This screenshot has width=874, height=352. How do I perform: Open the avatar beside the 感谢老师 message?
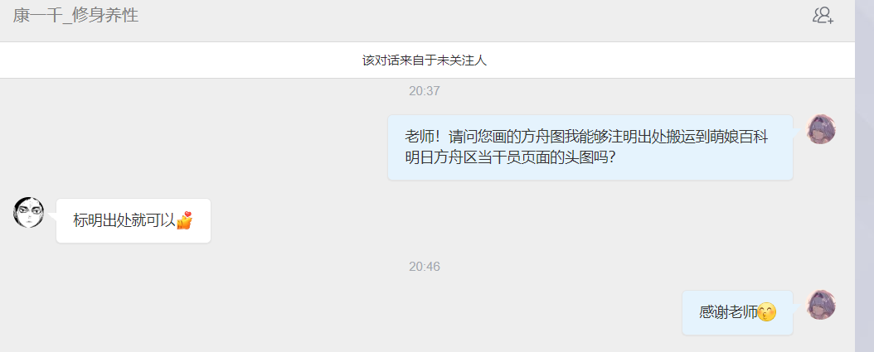click(821, 305)
